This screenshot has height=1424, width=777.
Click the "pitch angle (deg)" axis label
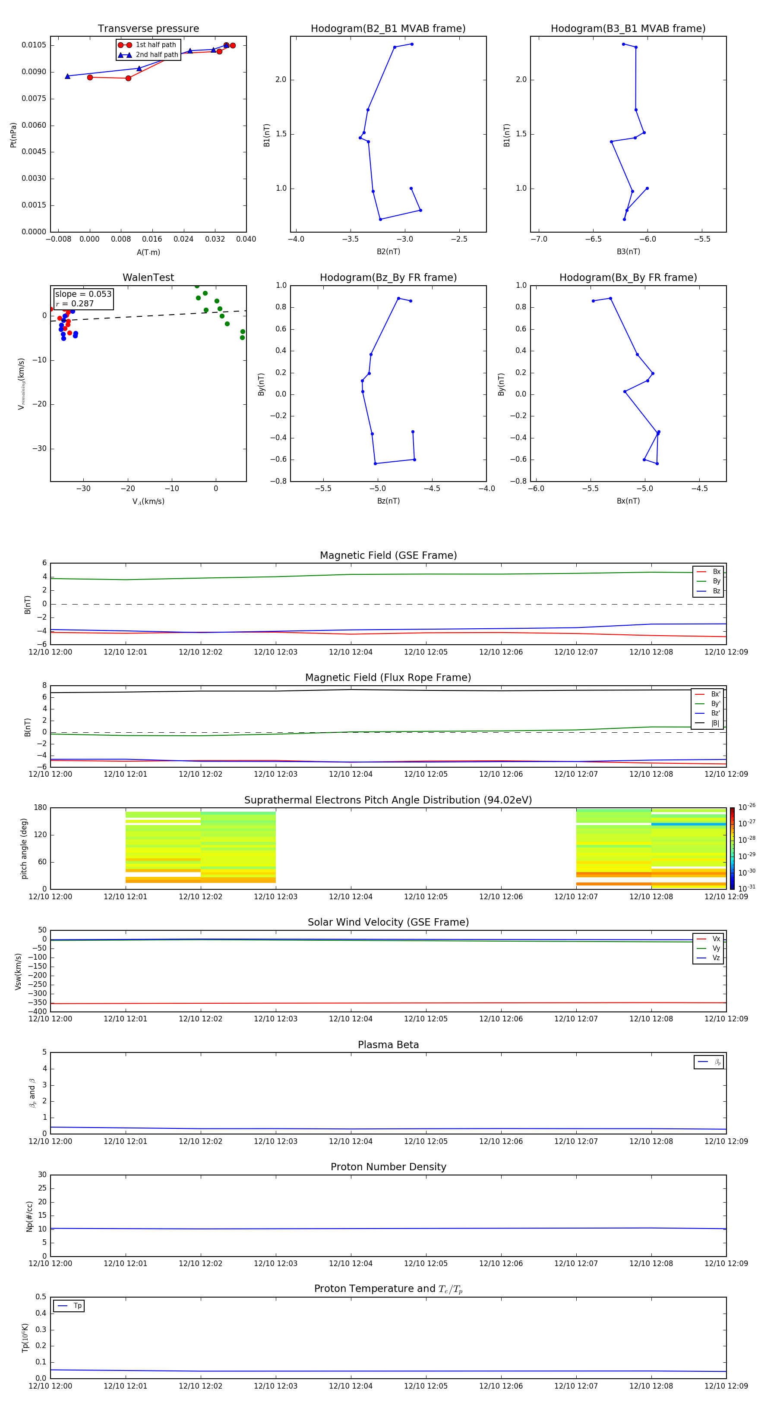(x=24, y=848)
